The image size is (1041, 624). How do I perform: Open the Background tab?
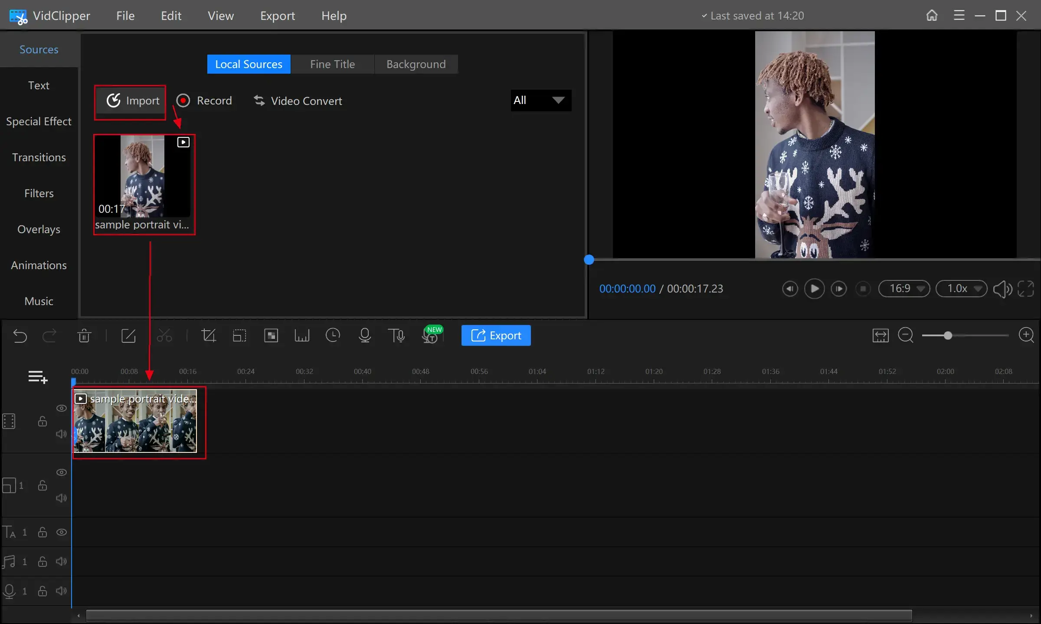pos(416,63)
